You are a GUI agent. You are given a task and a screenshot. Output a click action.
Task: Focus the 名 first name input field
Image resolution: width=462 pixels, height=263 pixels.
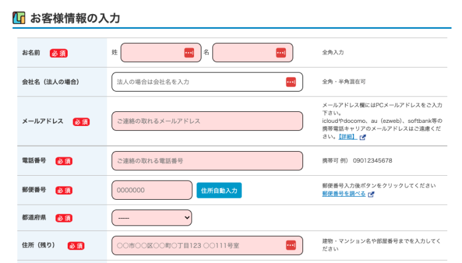[x=243, y=53]
